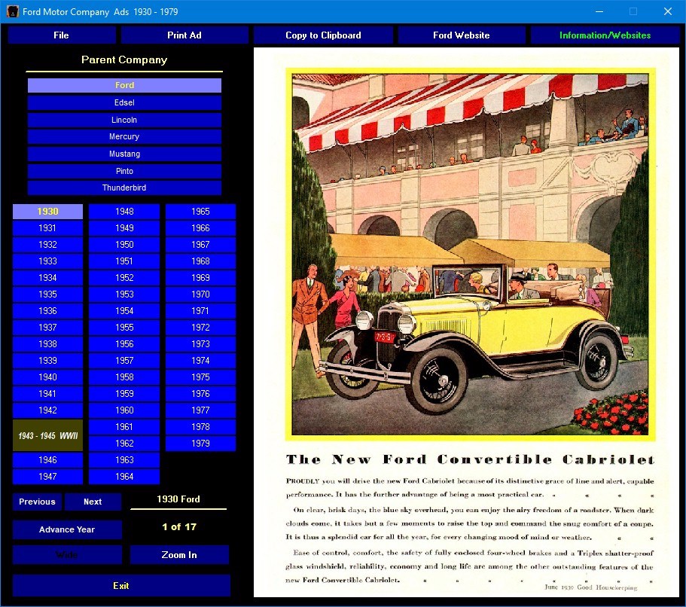Select year 1965
Viewport: 686px width, 607px height.
[200, 212]
